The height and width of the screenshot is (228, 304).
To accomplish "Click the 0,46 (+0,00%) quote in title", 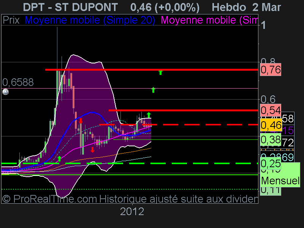I will pos(165,7).
